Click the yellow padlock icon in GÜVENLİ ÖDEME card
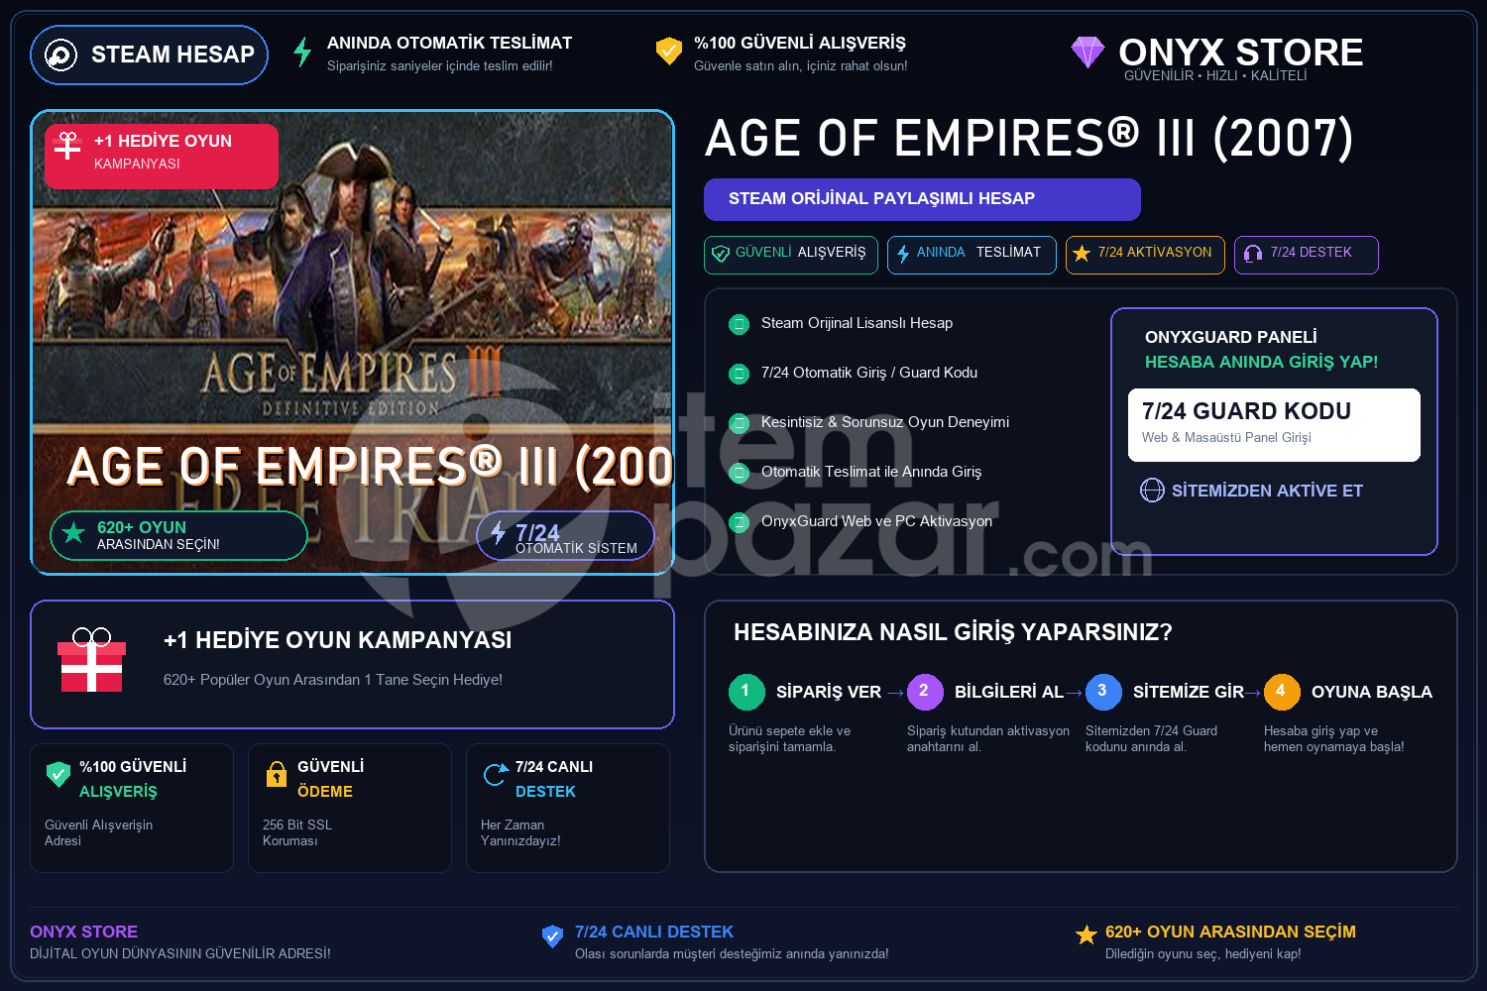Screen dimensions: 1487x991 pos(277,774)
